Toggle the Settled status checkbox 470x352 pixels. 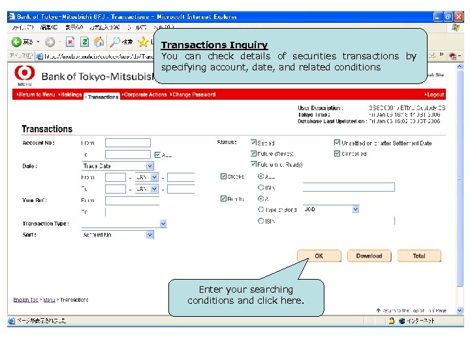coord(253,143)
